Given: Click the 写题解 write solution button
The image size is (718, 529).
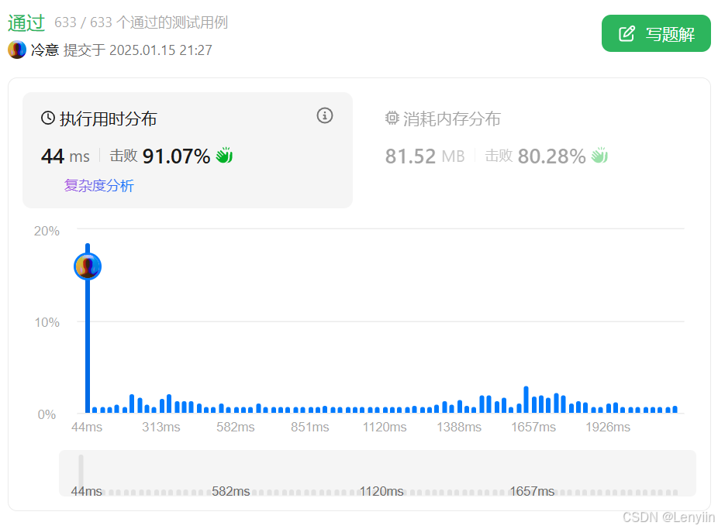Looking at the screenshot, I should [x=656, y=33].
